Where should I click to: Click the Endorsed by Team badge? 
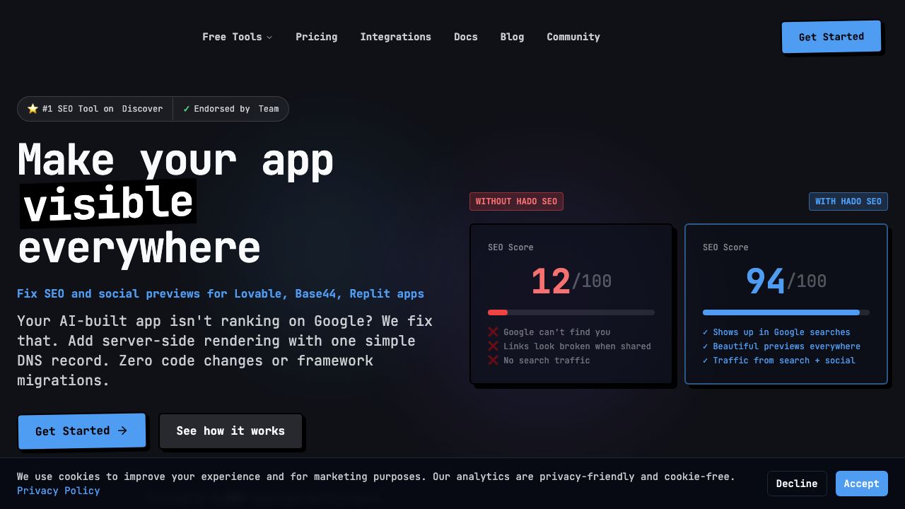tap(230, 109)
